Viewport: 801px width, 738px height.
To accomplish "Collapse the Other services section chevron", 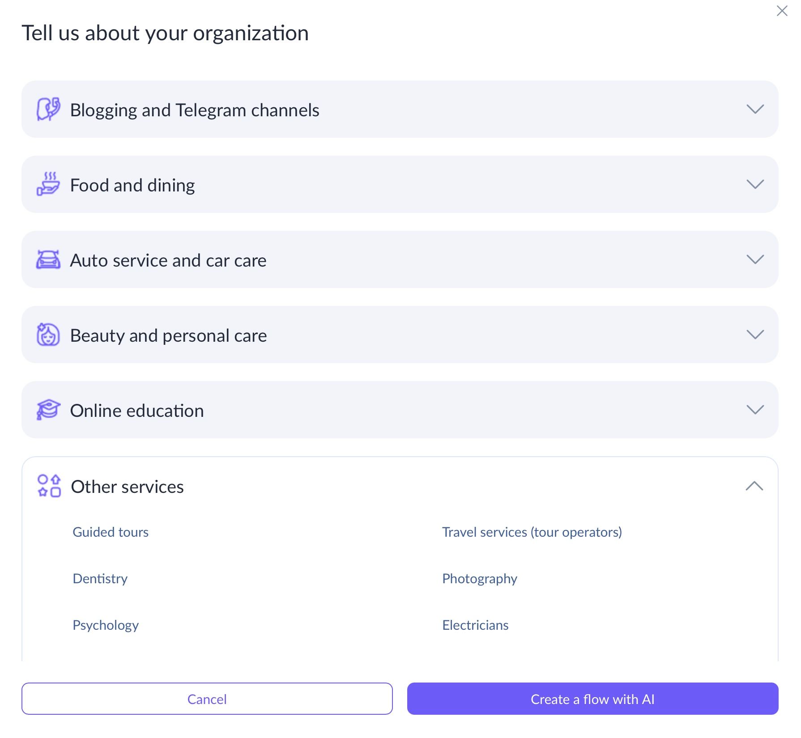I will (754, 486).
